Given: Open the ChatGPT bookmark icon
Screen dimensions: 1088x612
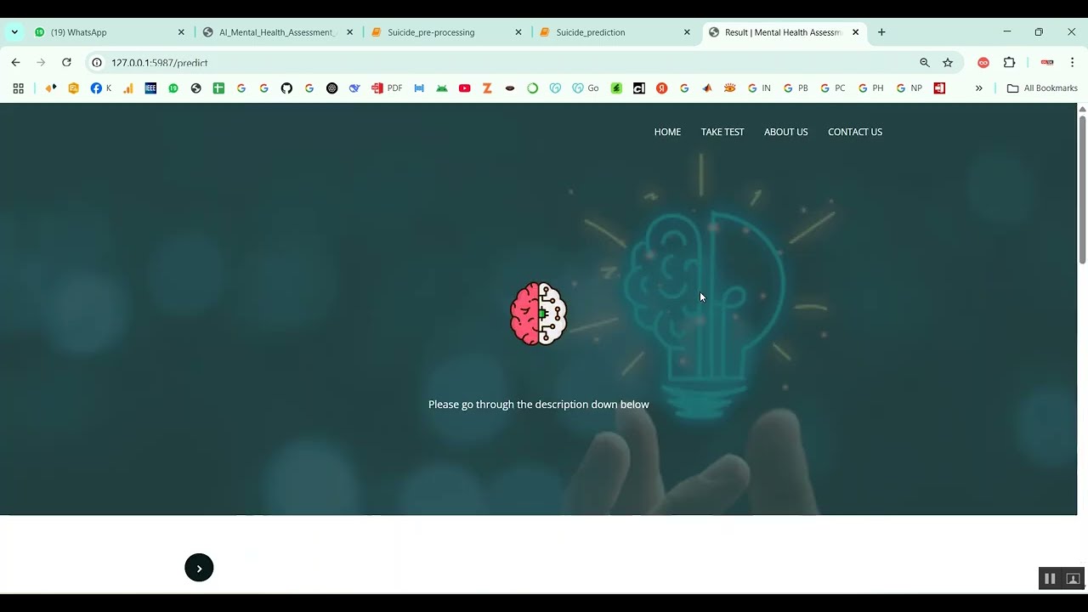Looking at the screenshot, I should [332, 88].
